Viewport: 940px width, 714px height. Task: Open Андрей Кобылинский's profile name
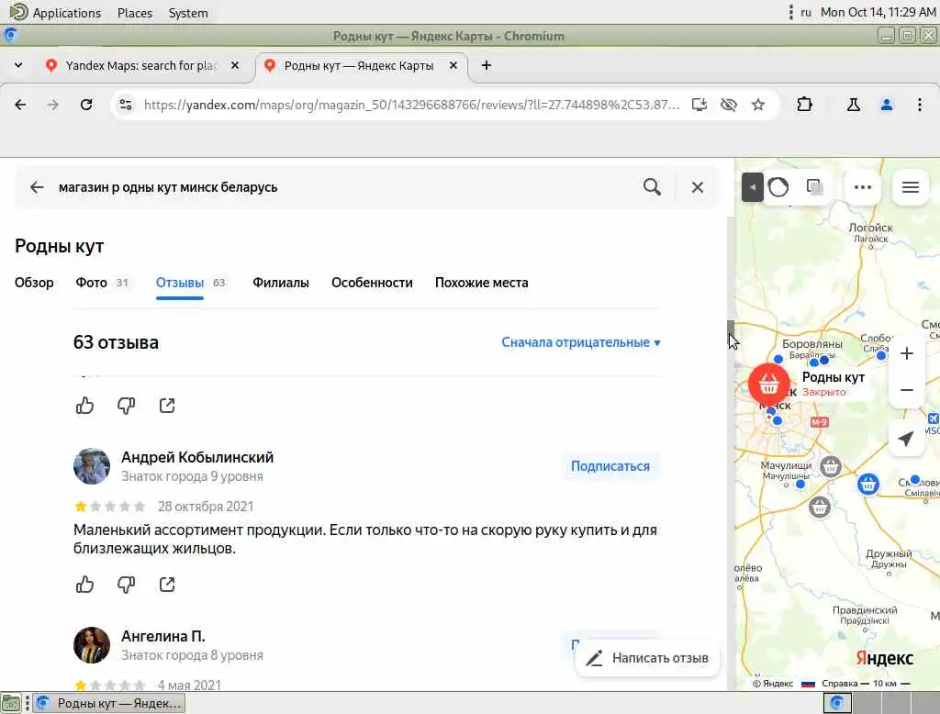197,457
